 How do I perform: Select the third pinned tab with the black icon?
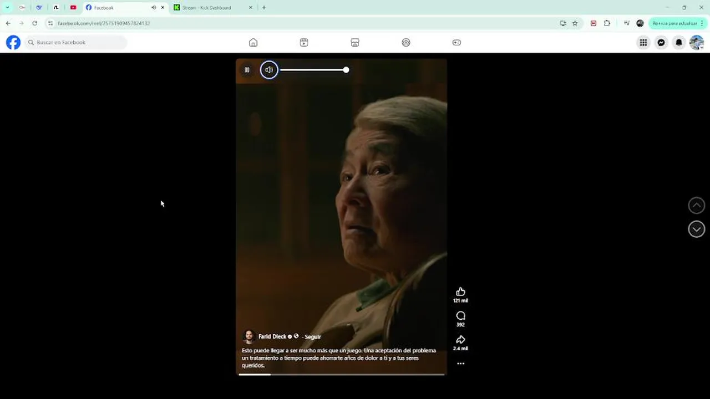click(56, 8)
